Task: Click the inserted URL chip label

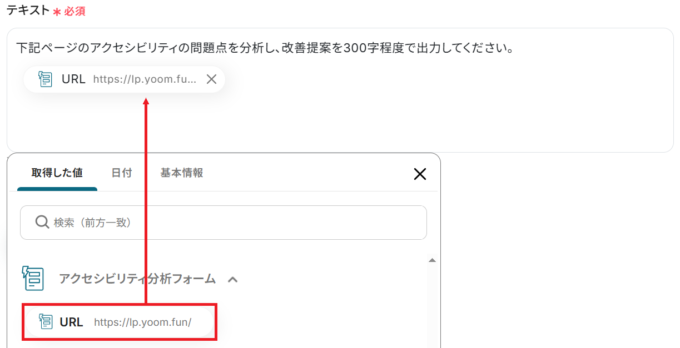Action: 73,79
